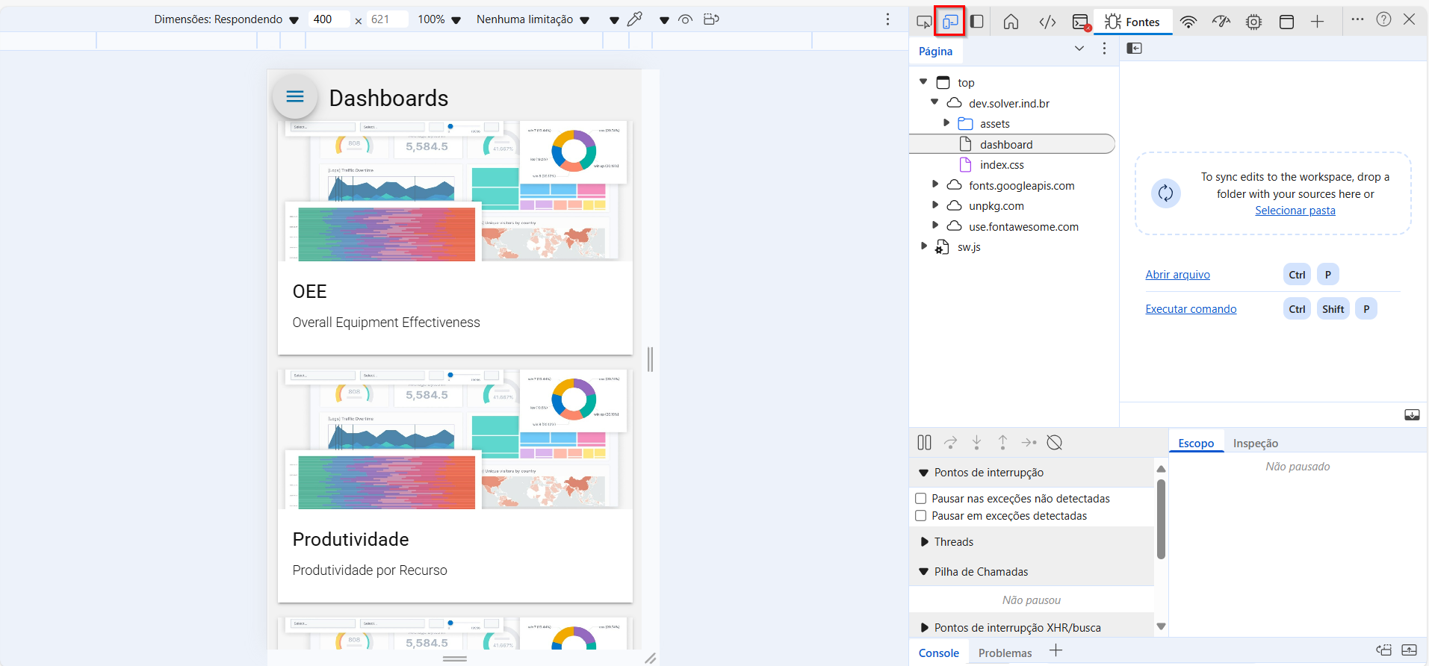Open the Network wifi tab icon
1429x666 pixels.
point(1188,22)
